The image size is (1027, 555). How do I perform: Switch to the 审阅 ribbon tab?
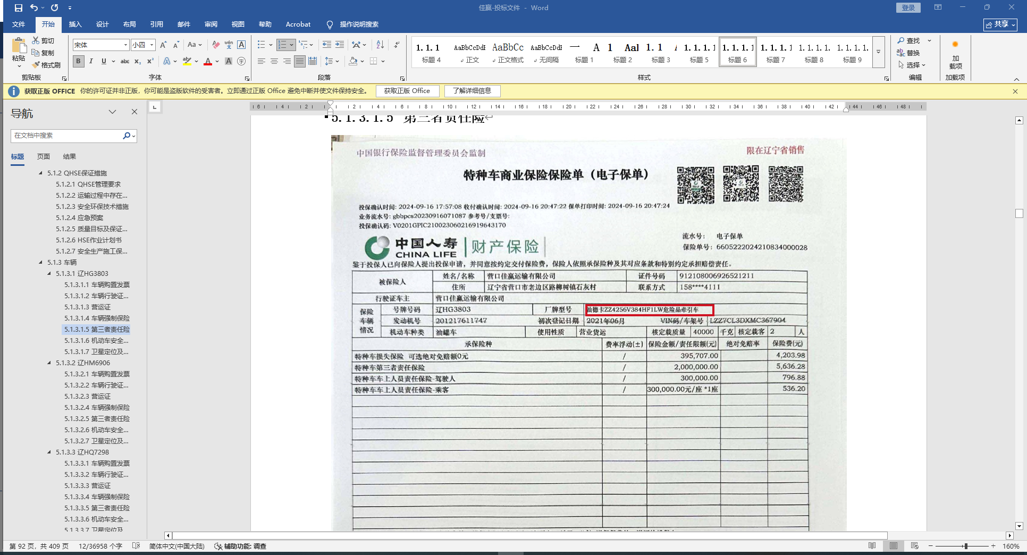coord(211,24)
